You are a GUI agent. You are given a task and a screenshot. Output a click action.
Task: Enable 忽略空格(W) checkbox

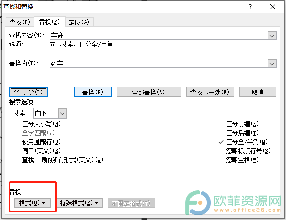[x=221, y=160]
